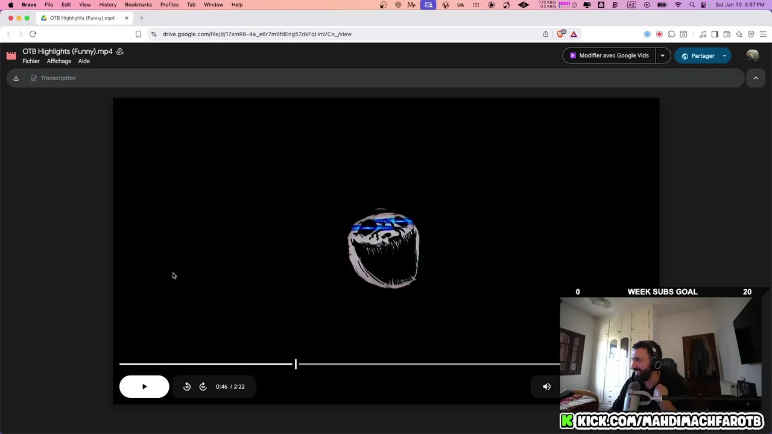The height and width of the screenshot is (434, 772).
Task: Skip forward 10 seconds in video
Action: 203,386
